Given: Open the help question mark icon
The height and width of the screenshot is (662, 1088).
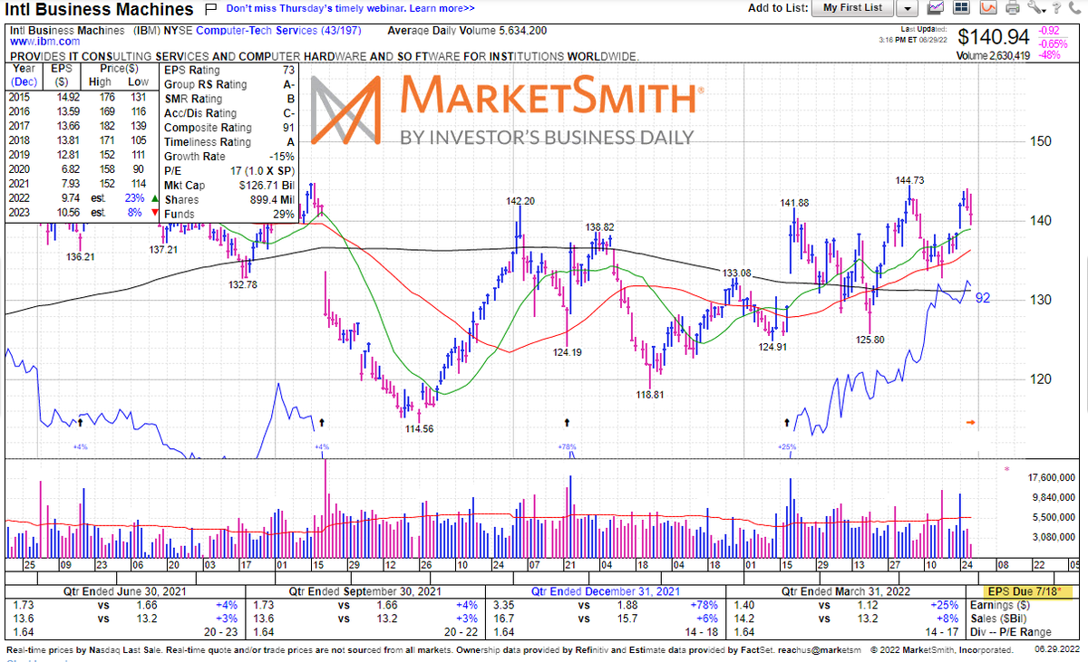Looking at the screenshot, I should coord(1055,8).
